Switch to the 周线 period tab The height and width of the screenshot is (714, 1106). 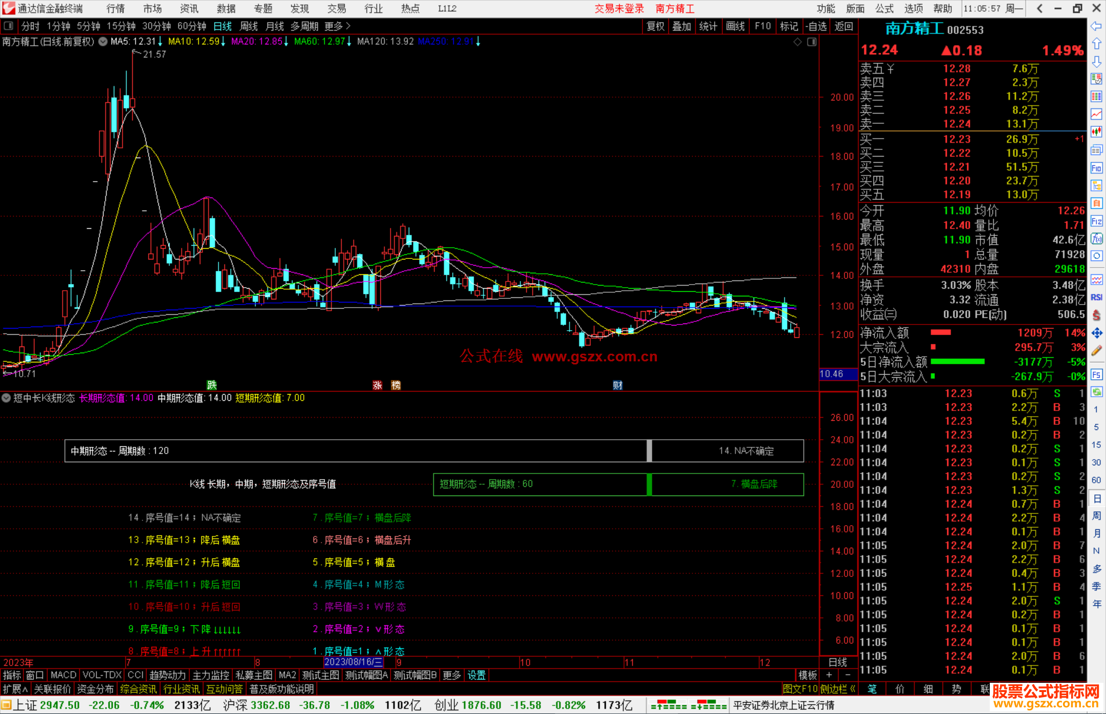(249, 26)
